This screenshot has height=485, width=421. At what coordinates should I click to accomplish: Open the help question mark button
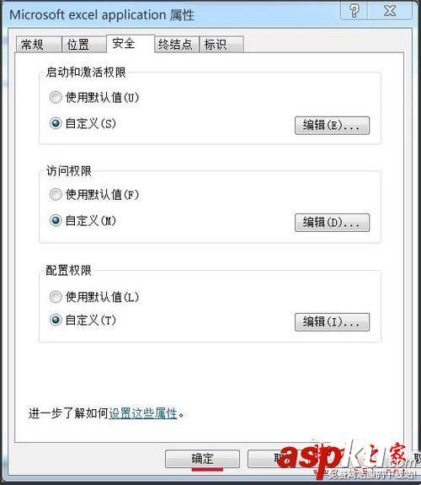[x=354, y=12]
